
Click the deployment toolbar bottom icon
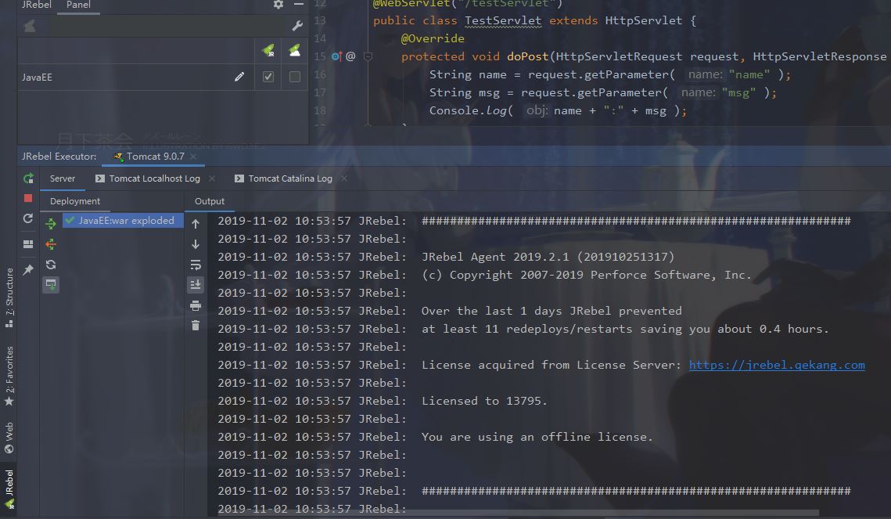click(51, 285)
